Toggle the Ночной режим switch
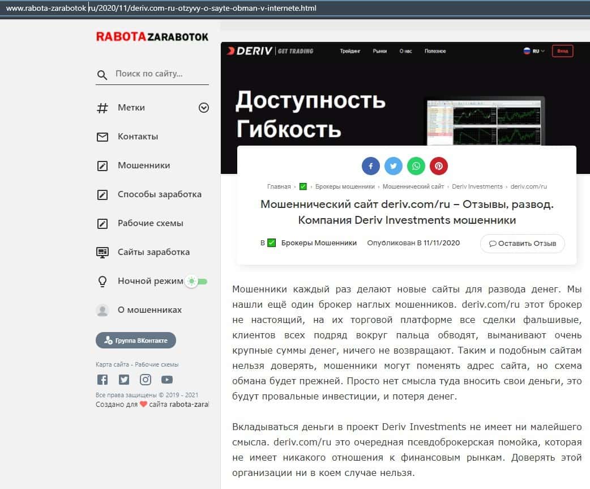 tap(196, 281)
